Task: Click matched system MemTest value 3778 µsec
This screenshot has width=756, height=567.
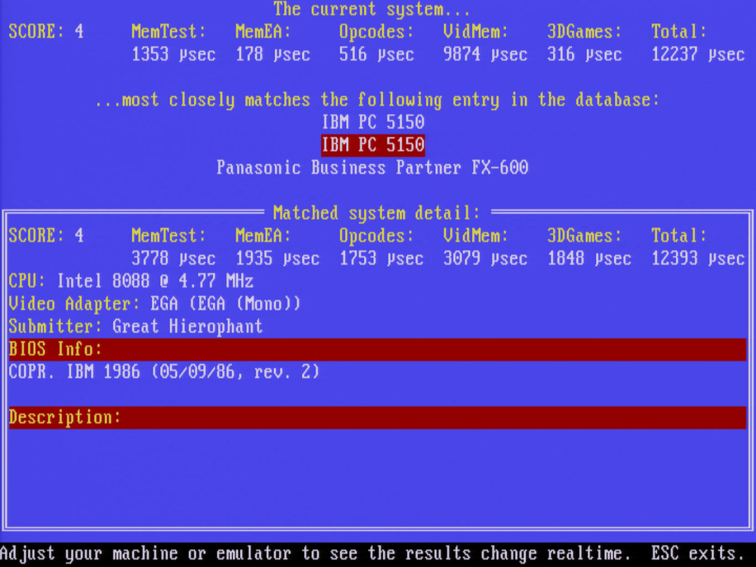Action: pyautogui.click(x=173, y=259)
